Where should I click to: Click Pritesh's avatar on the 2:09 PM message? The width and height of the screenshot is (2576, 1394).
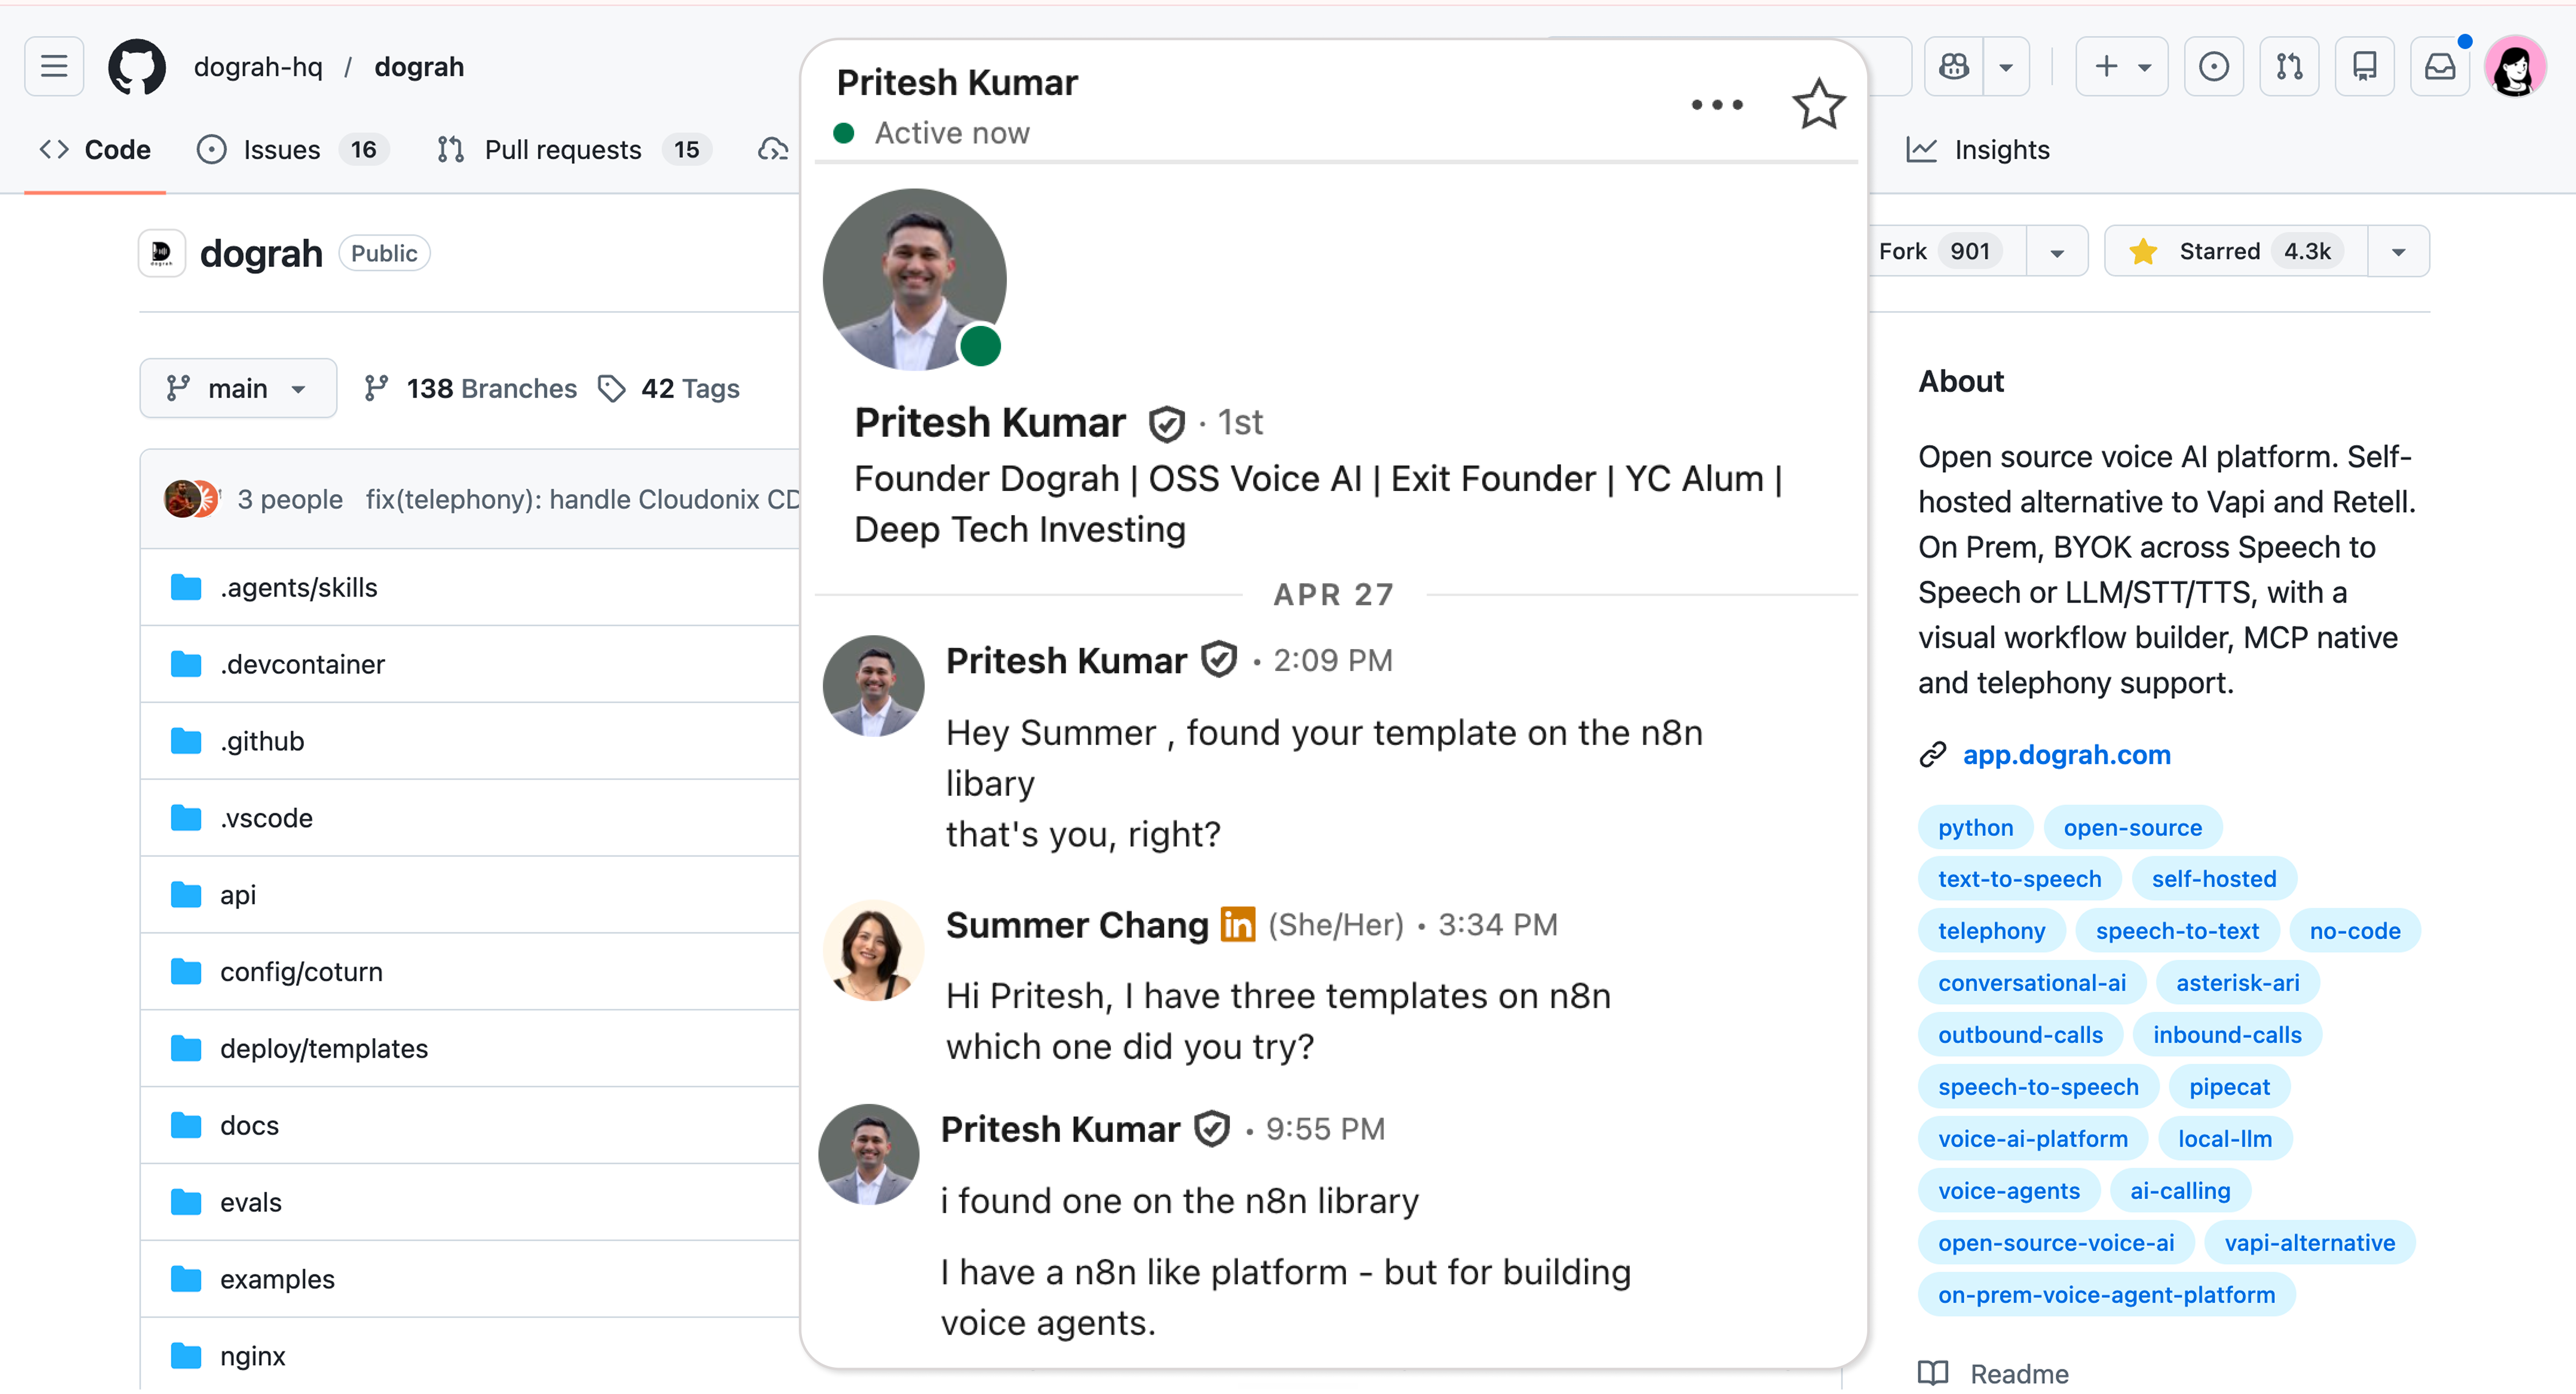[x=873, y=686]
